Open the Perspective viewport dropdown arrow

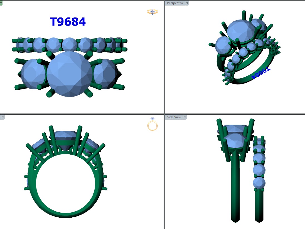(x=187, y=3)
